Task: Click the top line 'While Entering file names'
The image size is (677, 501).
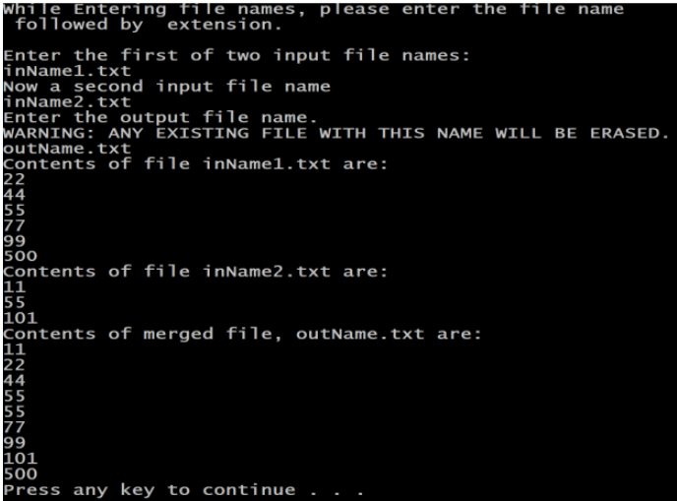Action: pos(313,9)
